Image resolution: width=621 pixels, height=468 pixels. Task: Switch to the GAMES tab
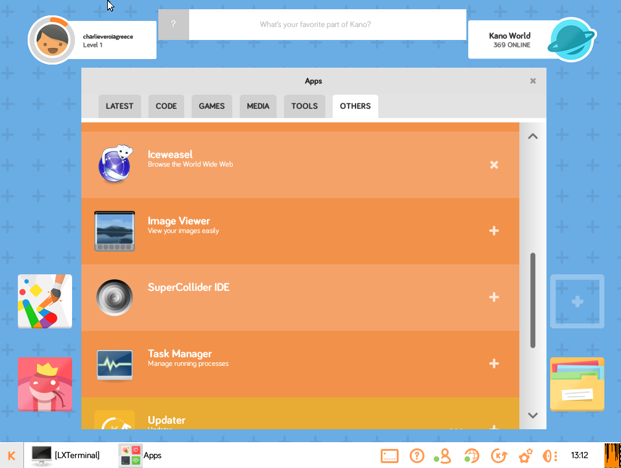(x=211, y=106)
